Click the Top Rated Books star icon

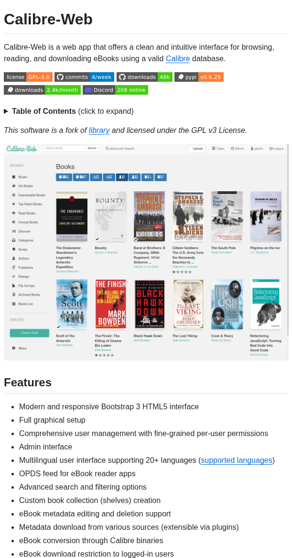[x=14, y=204]
